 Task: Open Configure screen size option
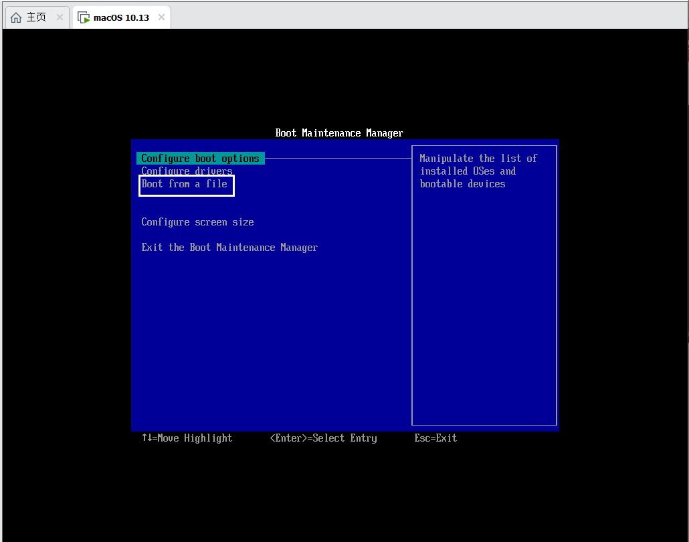click(197, 222)
